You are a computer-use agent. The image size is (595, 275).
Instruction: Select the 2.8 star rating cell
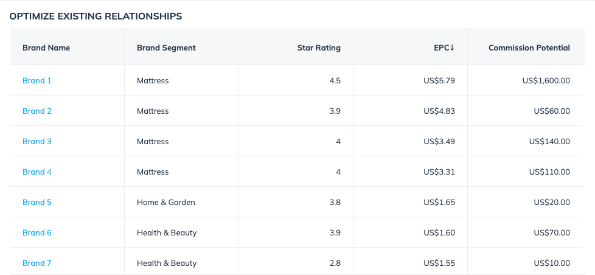tap(335, 263)
